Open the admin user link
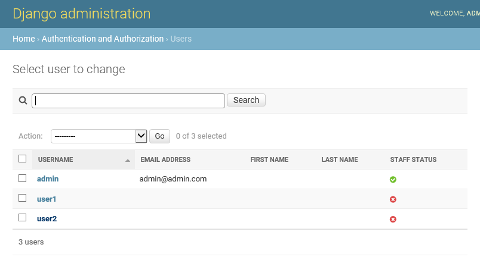This screenshot has width=480, height=260. [48, 179]
